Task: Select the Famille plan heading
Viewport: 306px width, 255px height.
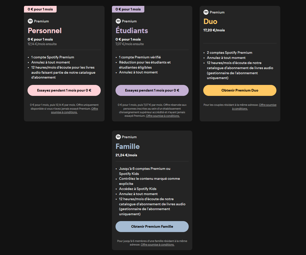Action: click(127, 146)
